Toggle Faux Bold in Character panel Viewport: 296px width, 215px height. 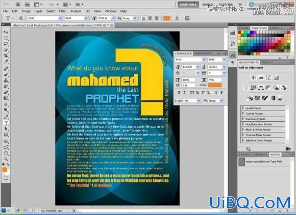point(179,93)
